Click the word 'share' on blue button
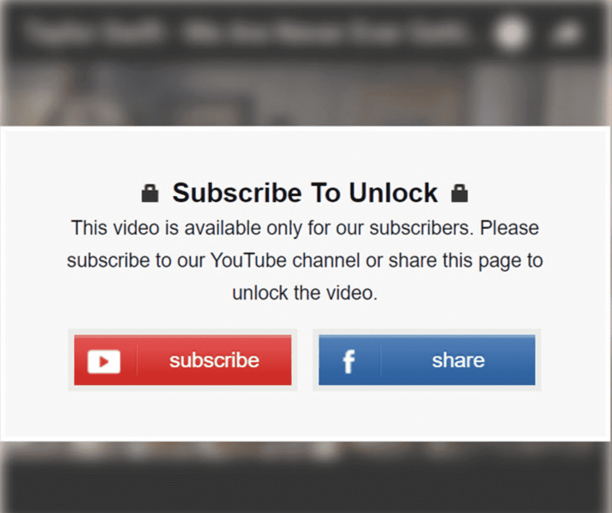This screenshot has width=612, height=513. point(458,360)
